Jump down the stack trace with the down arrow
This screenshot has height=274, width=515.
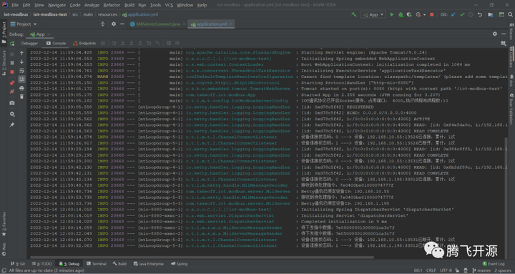tap(21, 62)
